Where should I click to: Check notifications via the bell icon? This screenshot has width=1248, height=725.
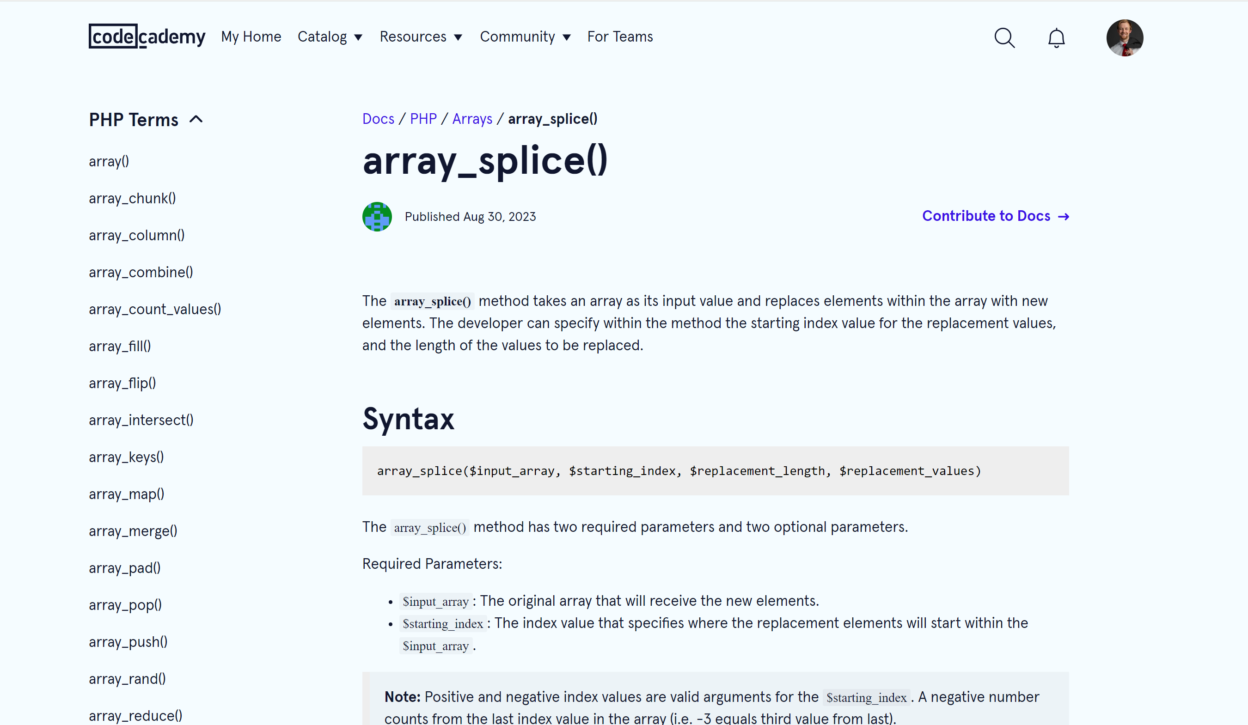click(x=1055, y=37)
